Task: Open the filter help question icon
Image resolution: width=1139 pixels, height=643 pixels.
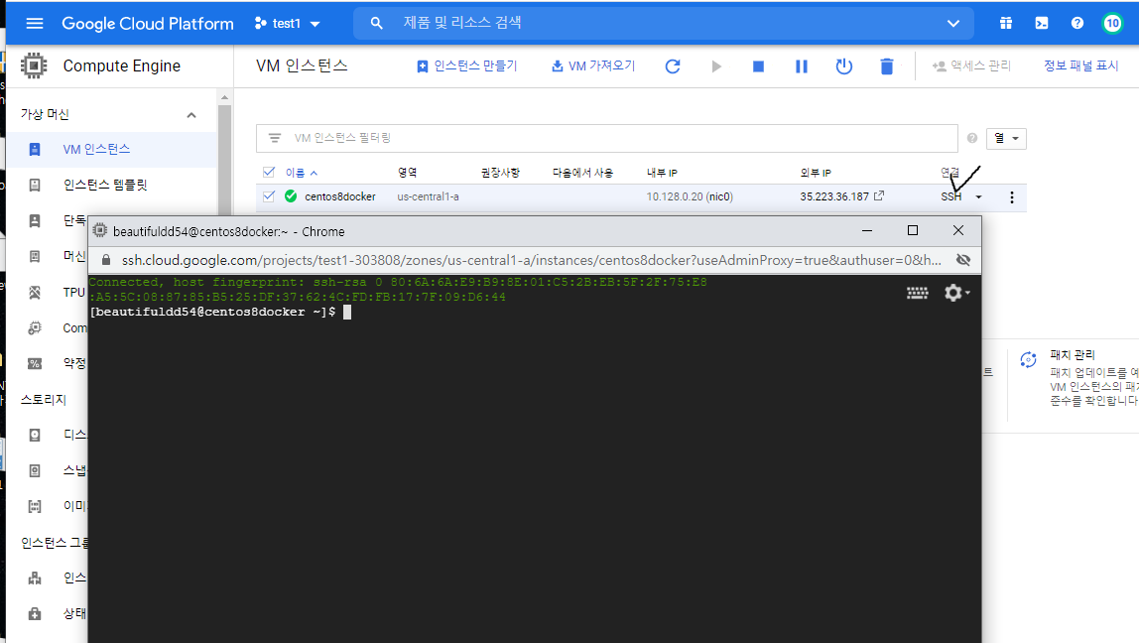Action: (972, 138)
